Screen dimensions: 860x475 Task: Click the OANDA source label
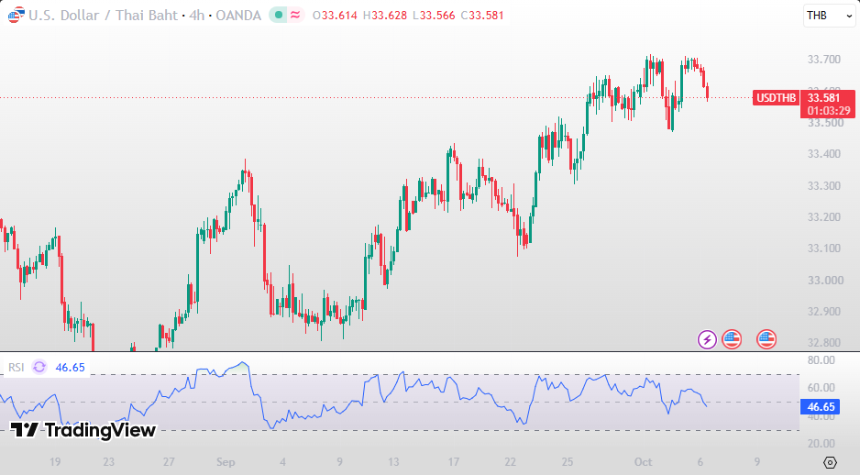tap(238, 16)
